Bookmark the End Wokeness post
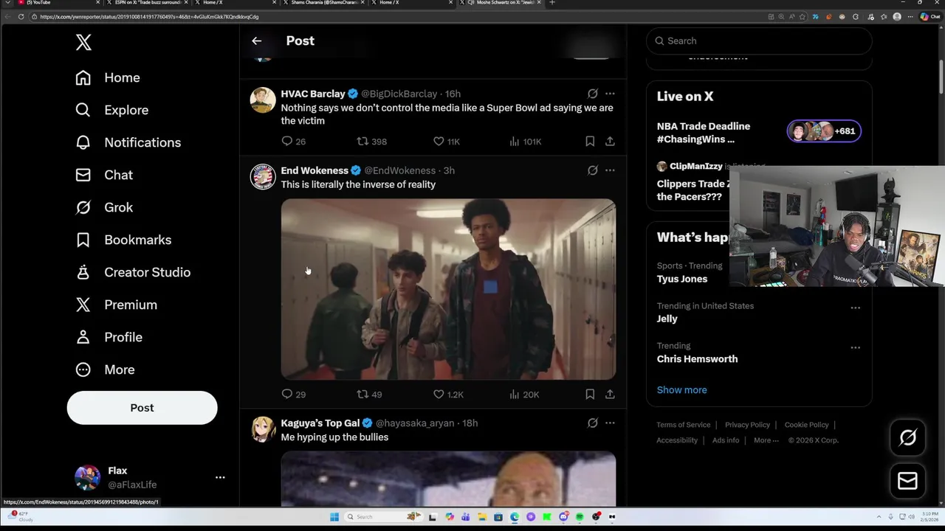This screenshot has width=945, height=531. 590,394
